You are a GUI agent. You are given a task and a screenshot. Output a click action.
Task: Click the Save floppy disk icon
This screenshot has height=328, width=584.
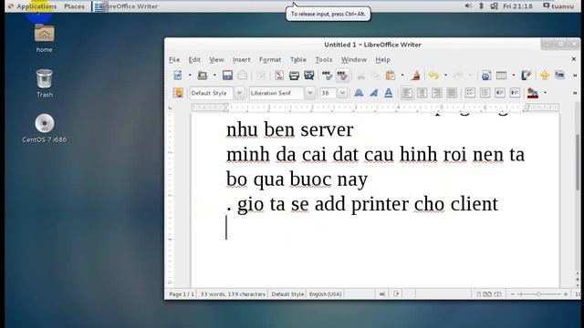[x=227, y=75]
